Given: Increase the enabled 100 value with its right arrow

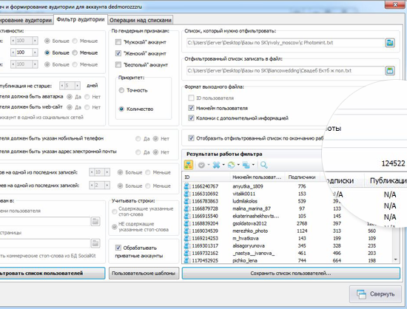Looking at the screenshot, I should pos(35,52).
